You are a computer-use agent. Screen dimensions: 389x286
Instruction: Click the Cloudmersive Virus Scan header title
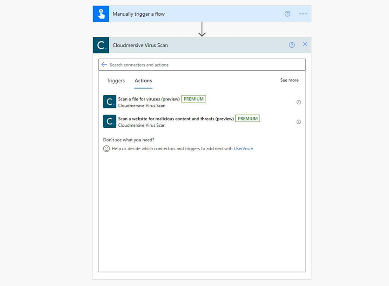[140, 45]
